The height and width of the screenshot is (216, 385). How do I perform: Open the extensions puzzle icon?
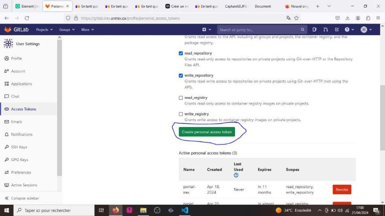(x=368, y=18)
